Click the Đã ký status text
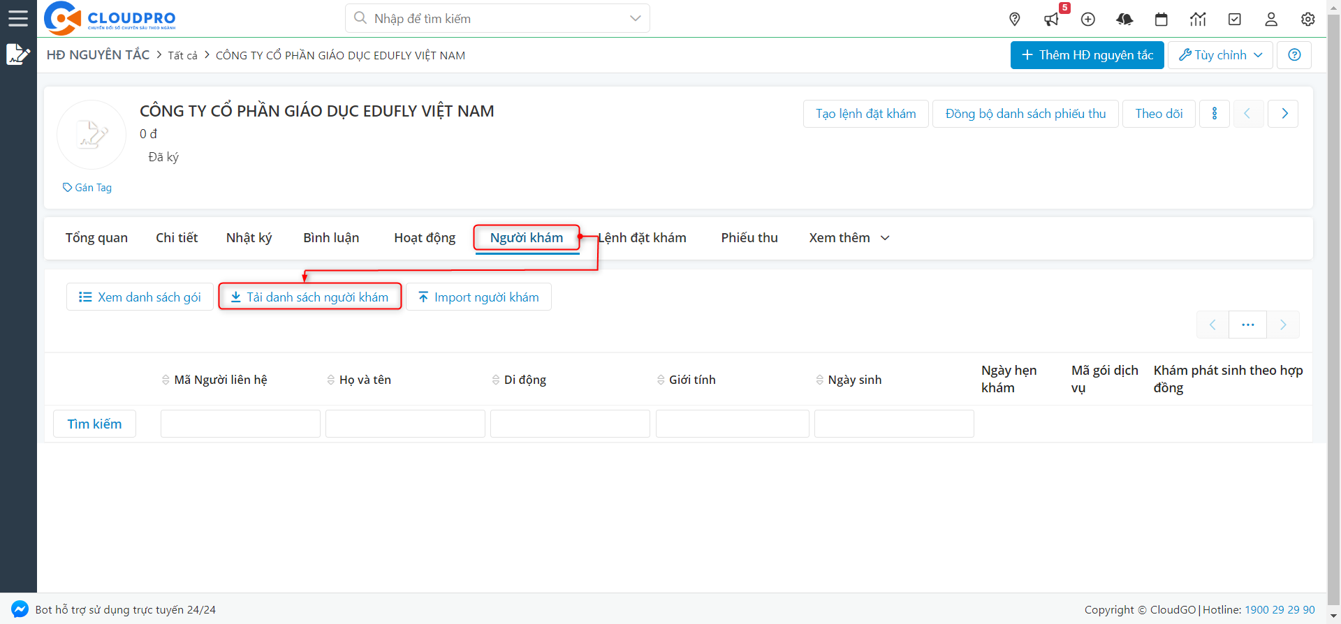 click(x=163, y=157)
